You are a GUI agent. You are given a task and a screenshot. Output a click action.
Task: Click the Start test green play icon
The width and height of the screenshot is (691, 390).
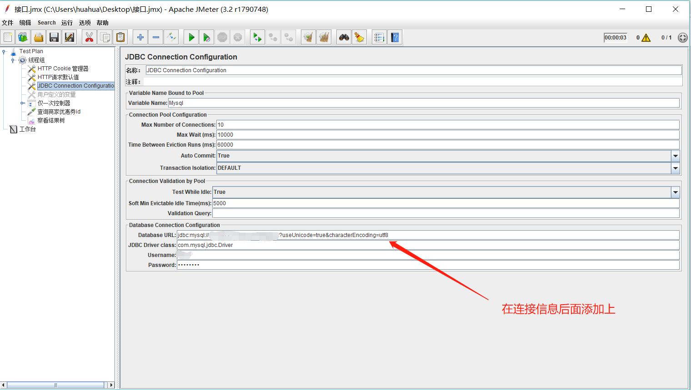pos(191,37)
